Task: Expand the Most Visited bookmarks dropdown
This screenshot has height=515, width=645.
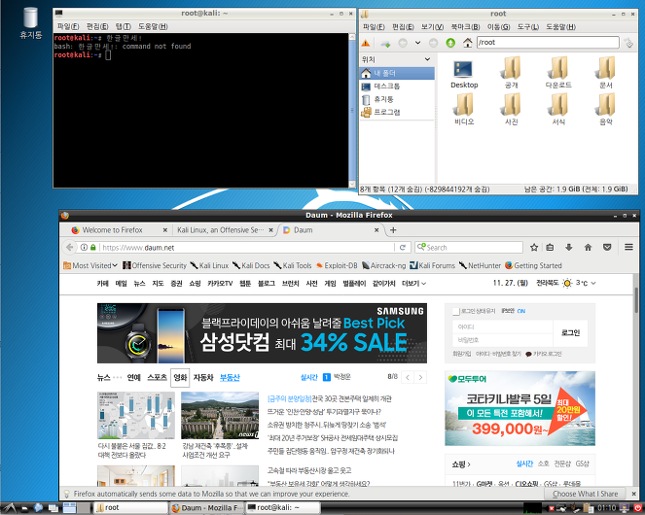Action: (x=90, y=265)
